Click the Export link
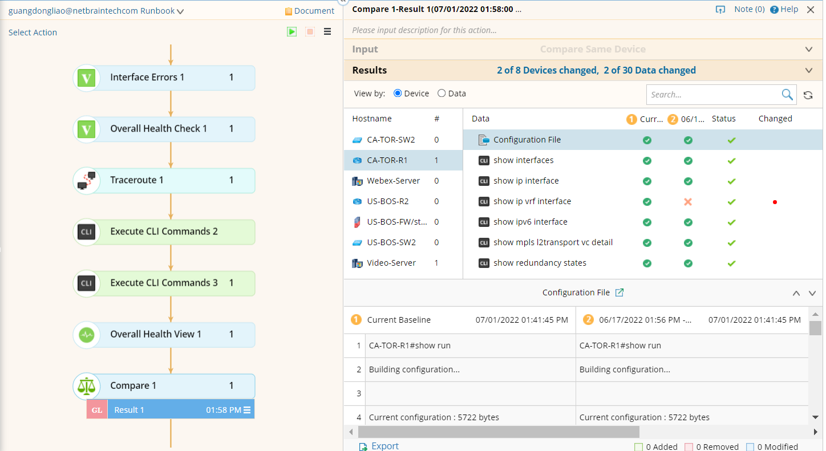The image size is (826, 451). (384, 446)
